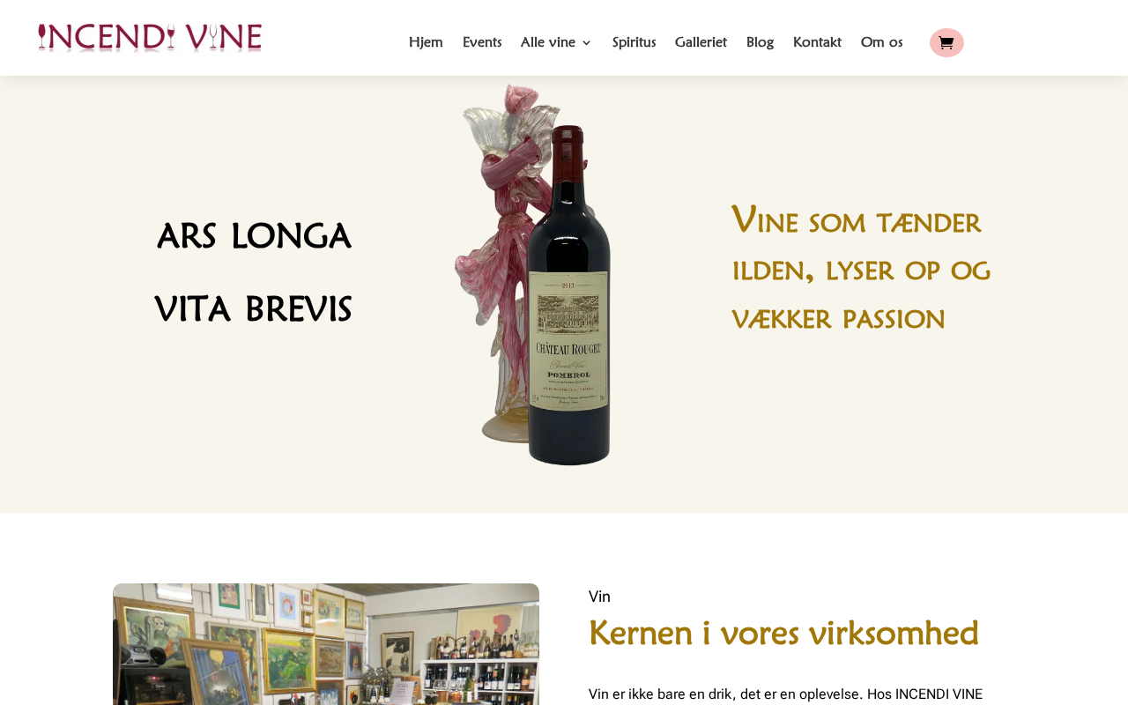Visit the Blog link
1128x705 pixels.
(x=760, y=42)
